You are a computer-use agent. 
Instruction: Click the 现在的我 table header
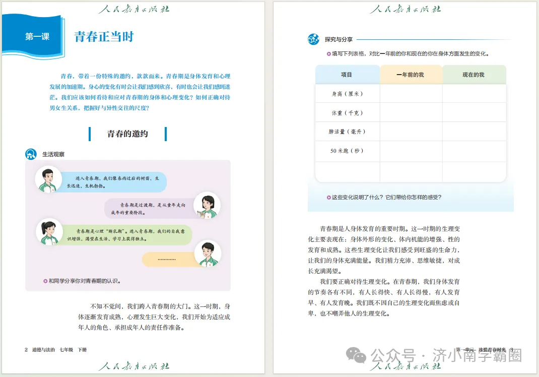[x=474, y=75]
